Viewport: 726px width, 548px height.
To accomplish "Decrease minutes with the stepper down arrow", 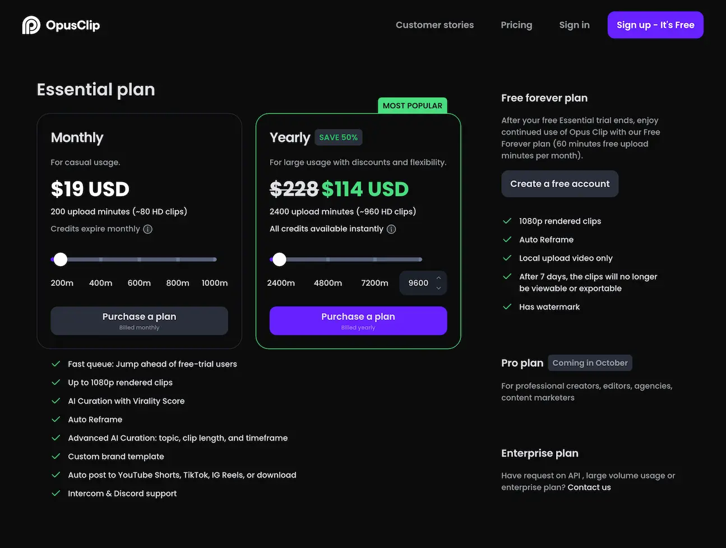I will (x=438, y=288).
